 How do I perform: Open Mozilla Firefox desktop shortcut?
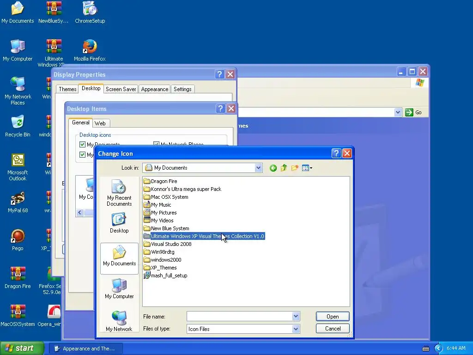90,51
